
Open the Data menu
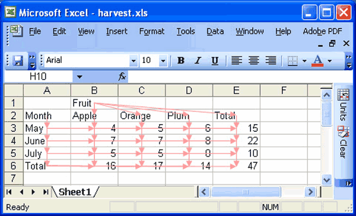pos(215,31)
